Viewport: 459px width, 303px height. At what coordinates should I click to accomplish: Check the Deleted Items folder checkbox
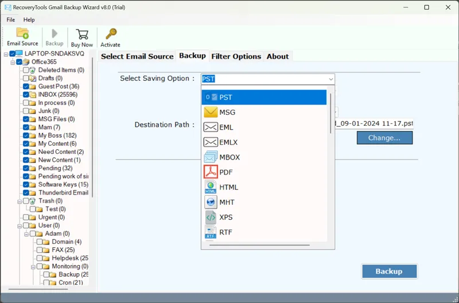(26, 70)
